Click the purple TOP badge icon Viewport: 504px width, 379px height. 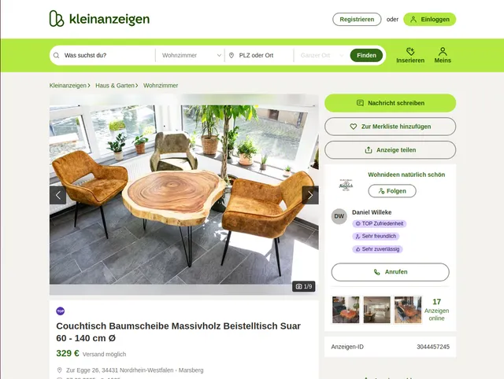[x=61, y=311]
